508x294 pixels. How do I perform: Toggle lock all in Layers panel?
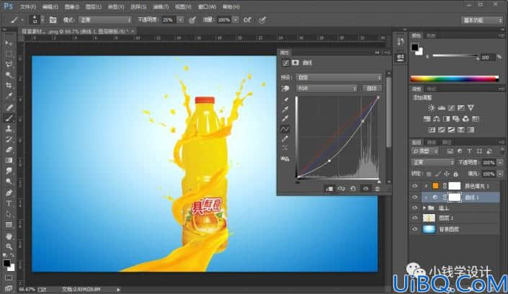coord(455,174)
